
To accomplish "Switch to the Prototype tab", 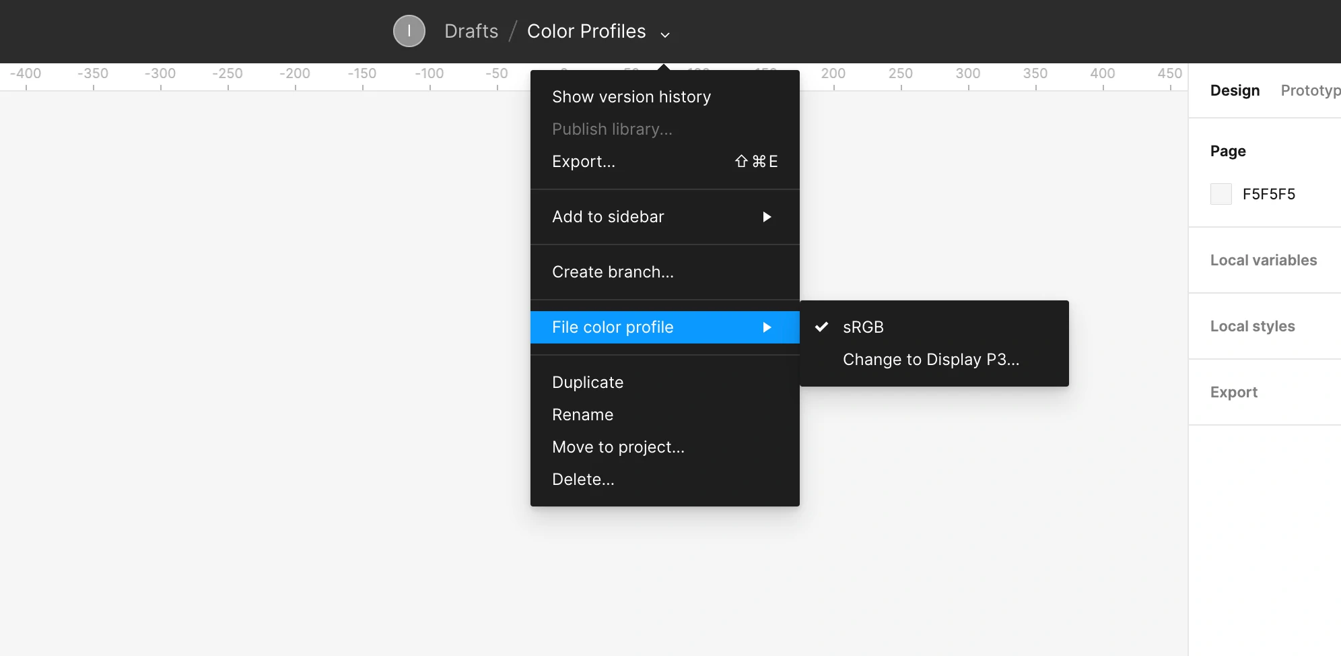I will (x=1309, y=90).
